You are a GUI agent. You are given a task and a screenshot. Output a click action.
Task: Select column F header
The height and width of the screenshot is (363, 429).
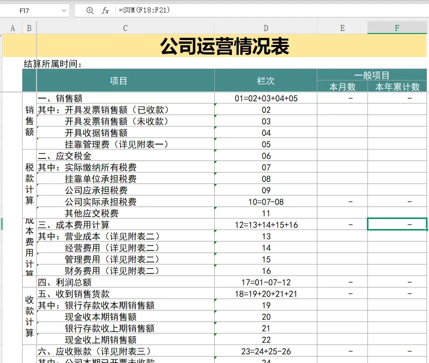click(x=397, y=28)
